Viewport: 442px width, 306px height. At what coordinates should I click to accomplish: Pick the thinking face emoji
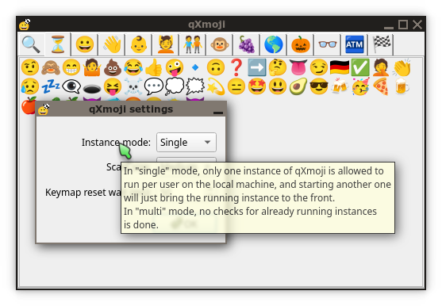click(x=278, y=67)
